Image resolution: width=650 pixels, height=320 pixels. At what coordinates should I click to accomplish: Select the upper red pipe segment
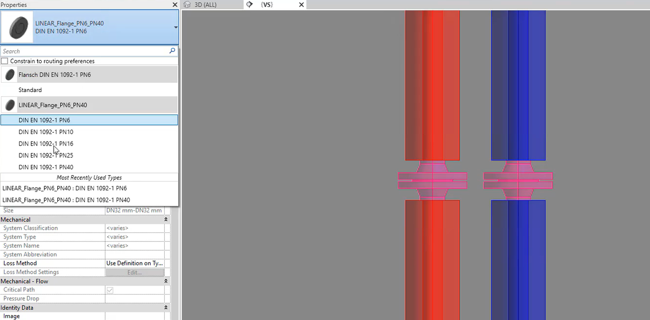click(432, 85)
